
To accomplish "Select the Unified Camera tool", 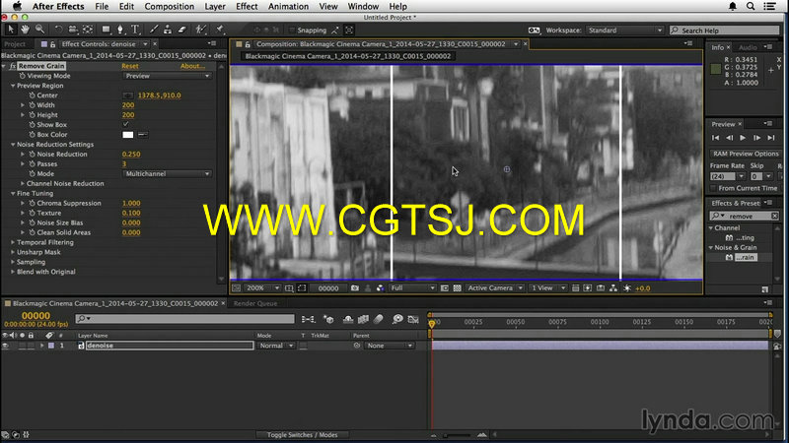I will (73, 30).
